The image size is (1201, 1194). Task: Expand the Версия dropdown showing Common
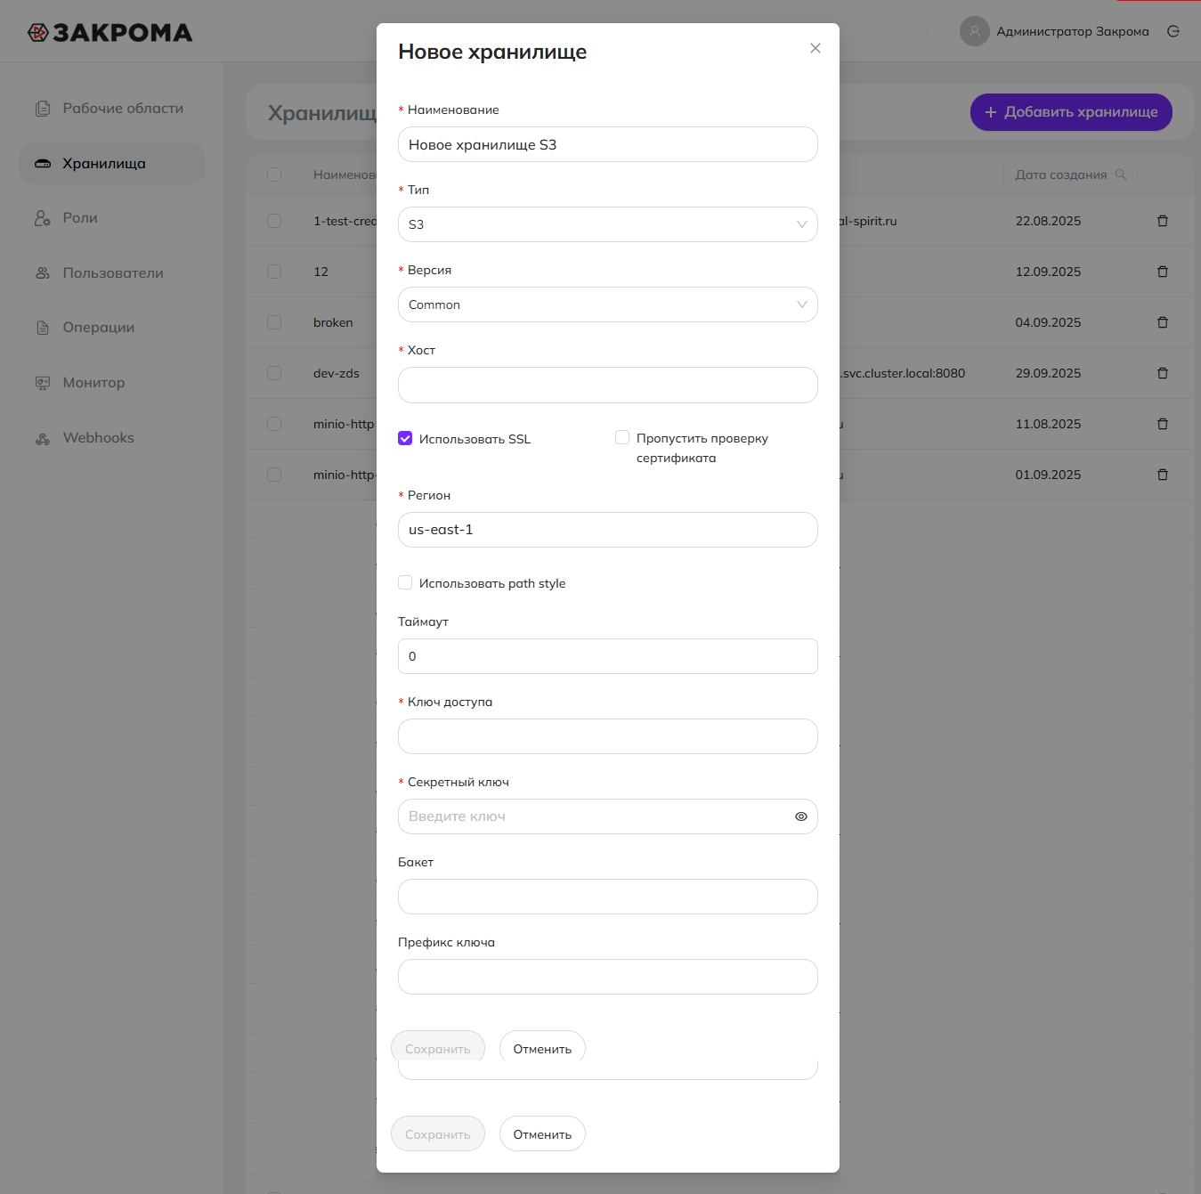coord(607,305)
